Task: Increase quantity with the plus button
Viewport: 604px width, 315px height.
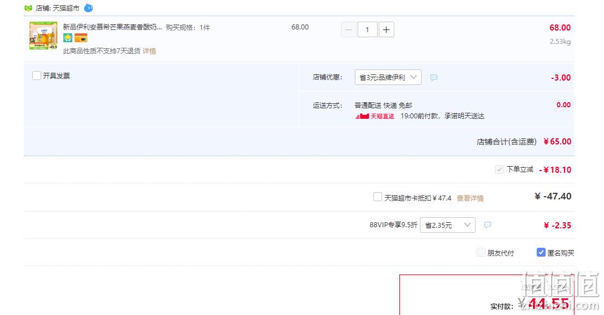Action: tap(387, 29)
